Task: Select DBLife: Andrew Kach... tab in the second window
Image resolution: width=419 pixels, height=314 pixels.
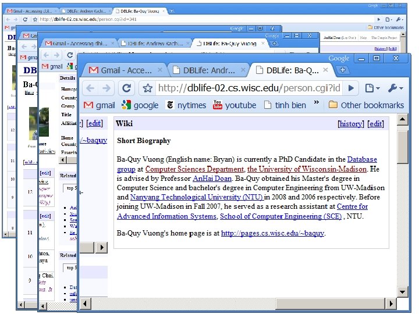Action: (155, 44)
